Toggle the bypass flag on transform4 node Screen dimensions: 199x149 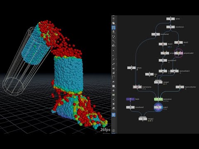click(x=127, y=107)
